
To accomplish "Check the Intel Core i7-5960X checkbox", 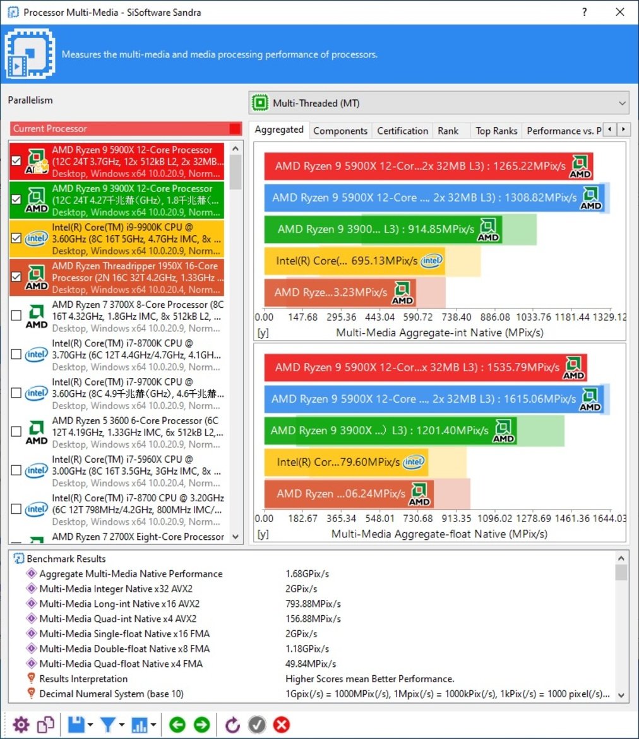I will (x=16, y=470).
